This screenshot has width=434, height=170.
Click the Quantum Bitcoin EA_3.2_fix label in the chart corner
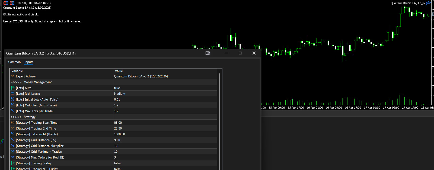408,3
